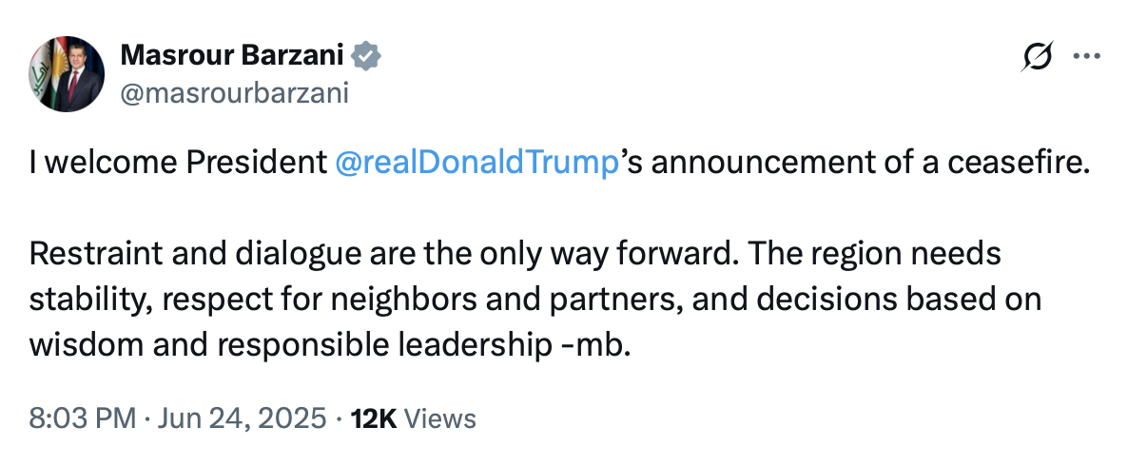
Task: Click the blue verified badge
Action: pos(366,57)
